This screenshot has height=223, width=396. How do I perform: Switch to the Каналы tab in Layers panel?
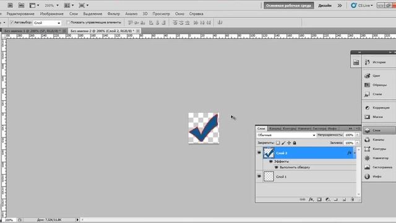[x=275, y=129]
